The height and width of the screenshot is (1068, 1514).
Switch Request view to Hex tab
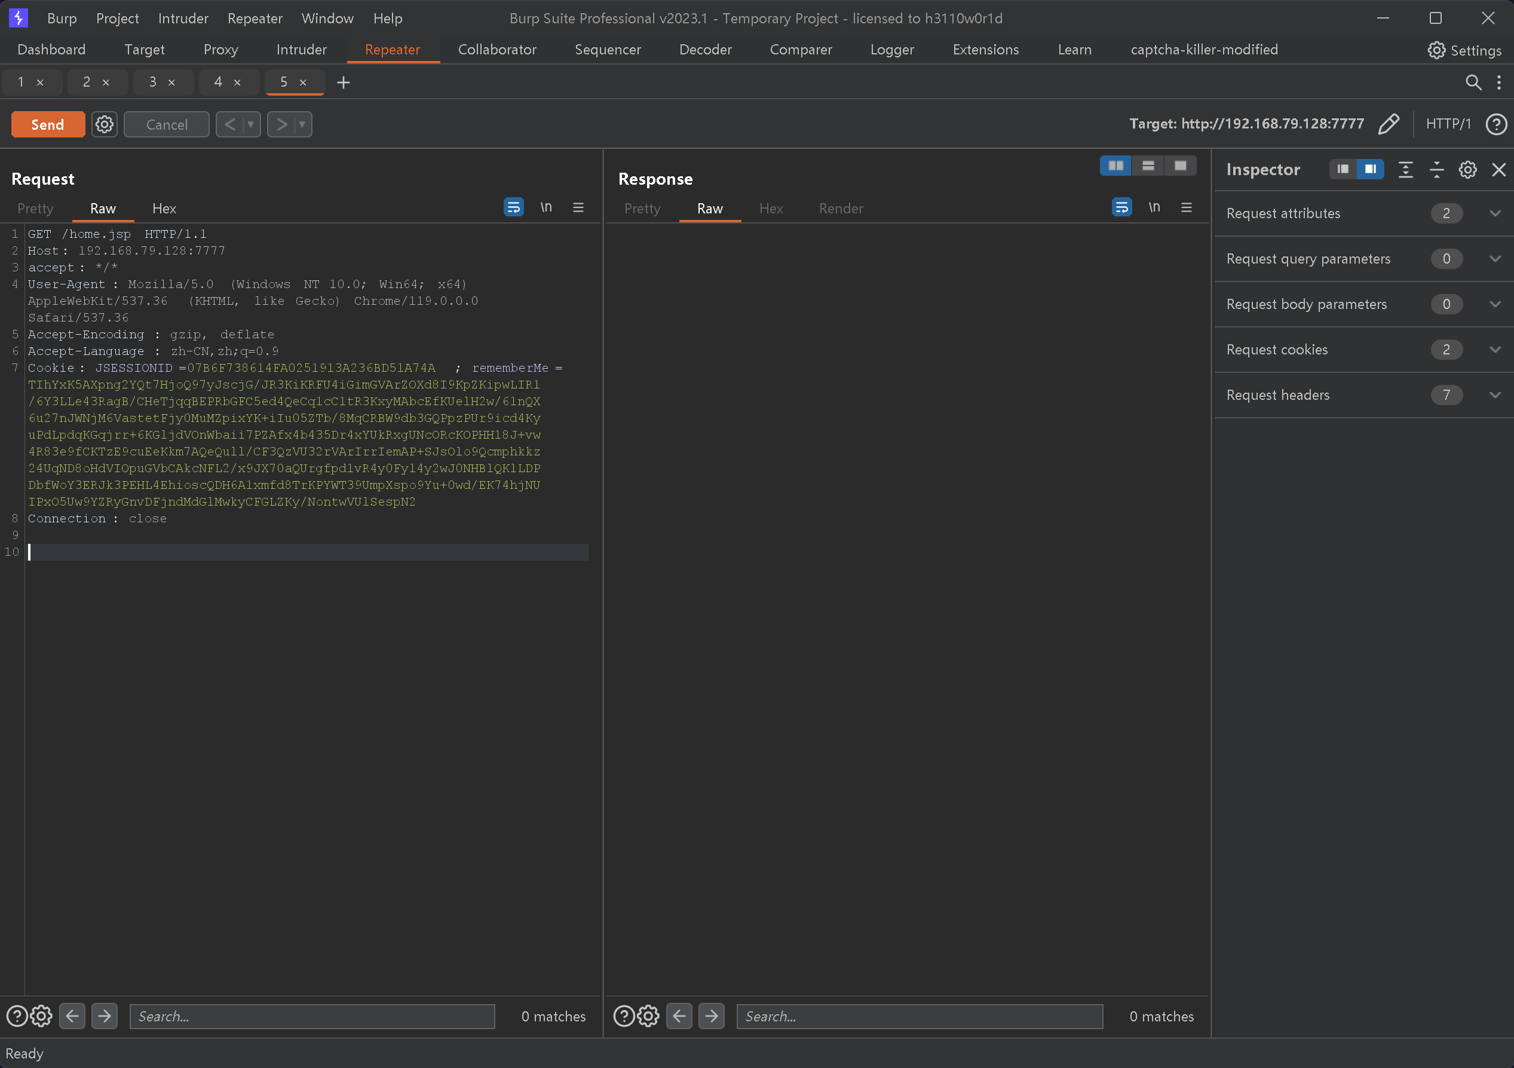(x=164, y=209)
